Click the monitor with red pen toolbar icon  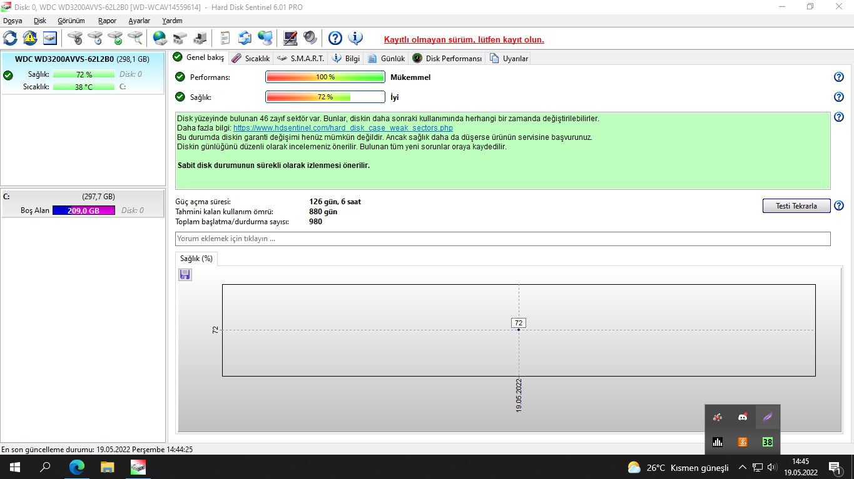[290, 38]
